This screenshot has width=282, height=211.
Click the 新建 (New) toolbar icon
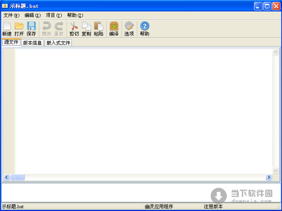pos(7,29)
